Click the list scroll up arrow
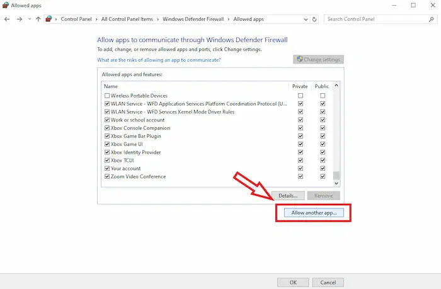Screen dimensions: 441x289 tap(336, 85)
